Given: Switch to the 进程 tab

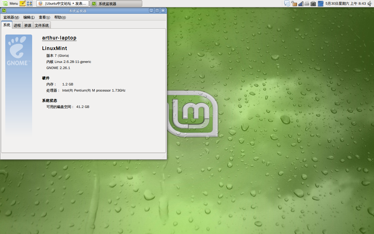Looking at the screenshot, I should click(x=17, y=25).
